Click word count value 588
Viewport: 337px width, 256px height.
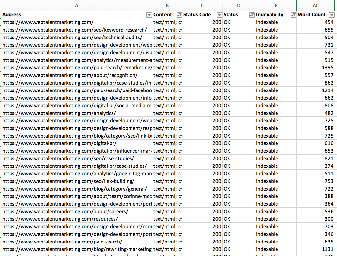tap(329, 128)
